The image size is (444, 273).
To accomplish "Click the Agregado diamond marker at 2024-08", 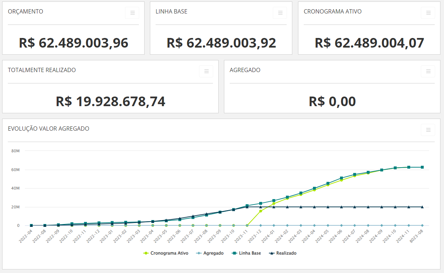I will tap(368, 225).
